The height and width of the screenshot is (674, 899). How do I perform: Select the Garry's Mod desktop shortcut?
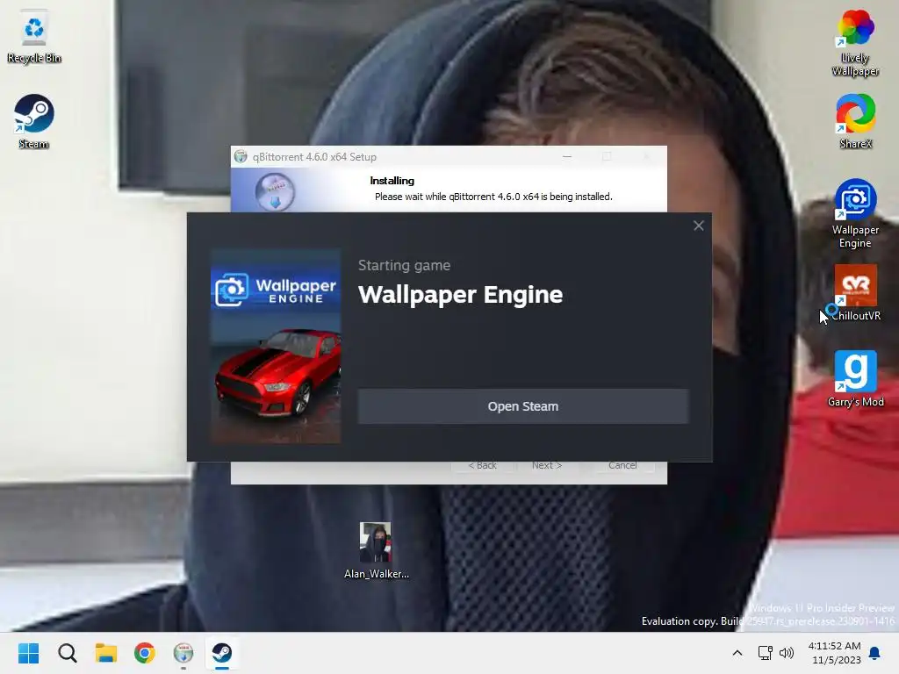click(x=855, y=379)
